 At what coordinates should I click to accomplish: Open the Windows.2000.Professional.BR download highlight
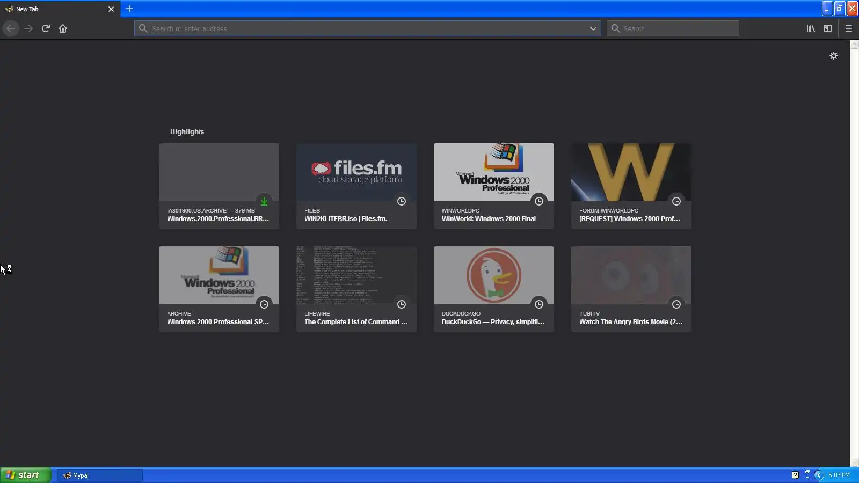219,186
